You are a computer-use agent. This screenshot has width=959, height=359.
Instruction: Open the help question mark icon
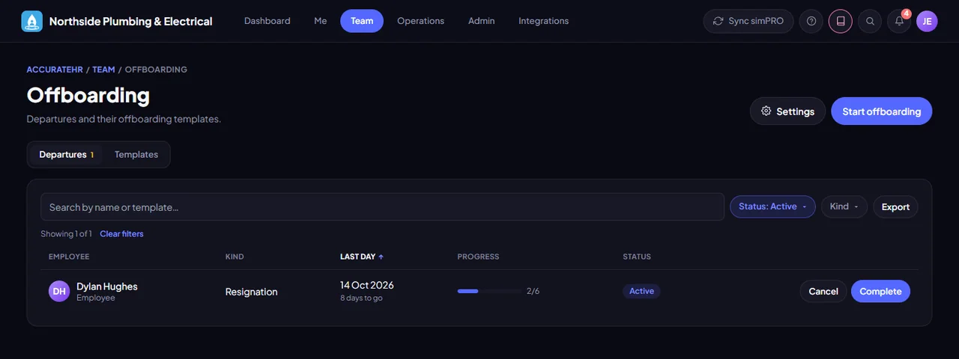click(x=811, y=21)
